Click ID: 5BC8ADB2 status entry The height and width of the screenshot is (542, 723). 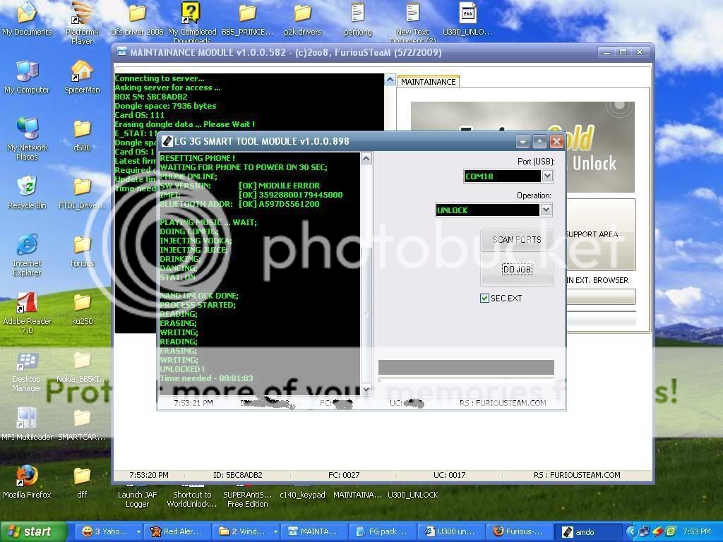[237, 475]
